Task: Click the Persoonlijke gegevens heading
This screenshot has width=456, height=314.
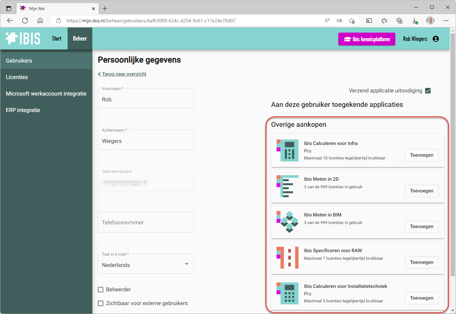Action: pyautogui.click(x=139, y=60)
